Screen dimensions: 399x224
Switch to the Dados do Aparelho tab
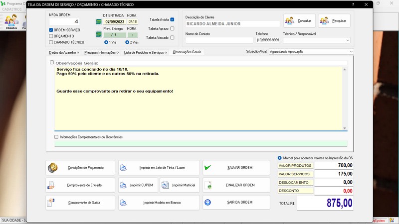[64, 52]
